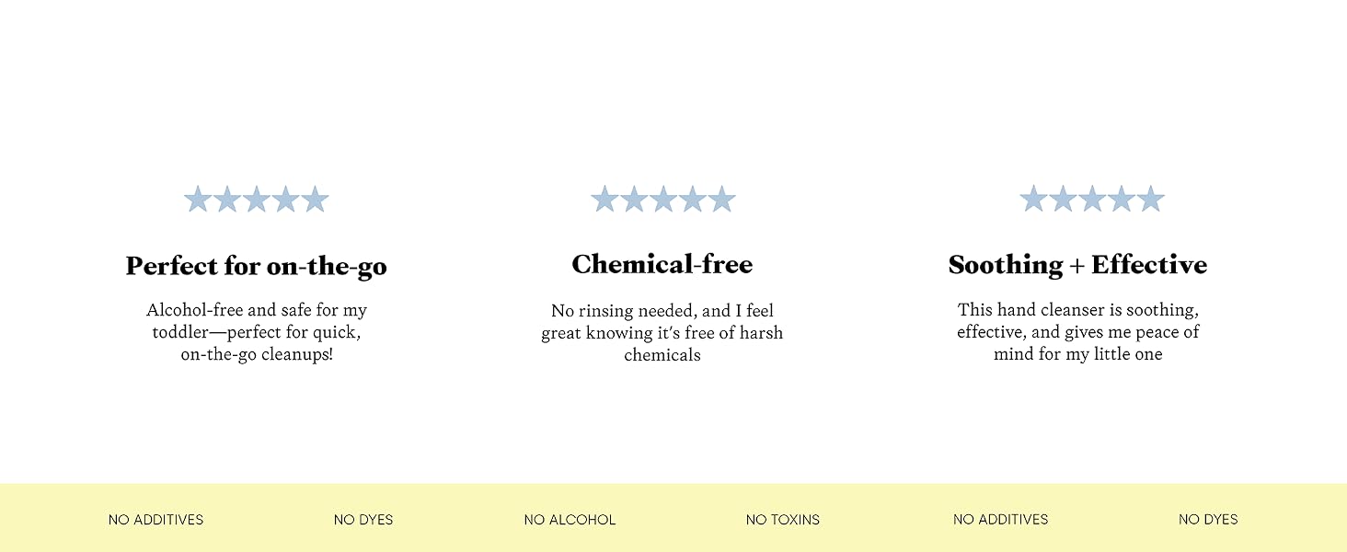
Task: Select NO ADDITIVES label right after NO TOXINS
Action: tap(1001, 520)
